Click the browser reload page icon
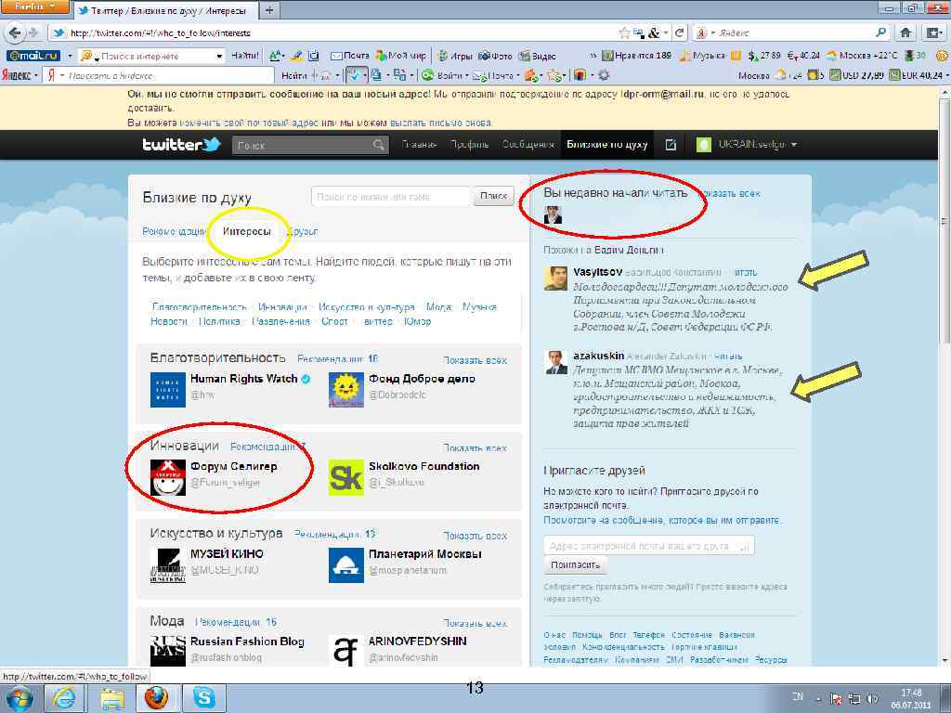 (x=680, y=32)
